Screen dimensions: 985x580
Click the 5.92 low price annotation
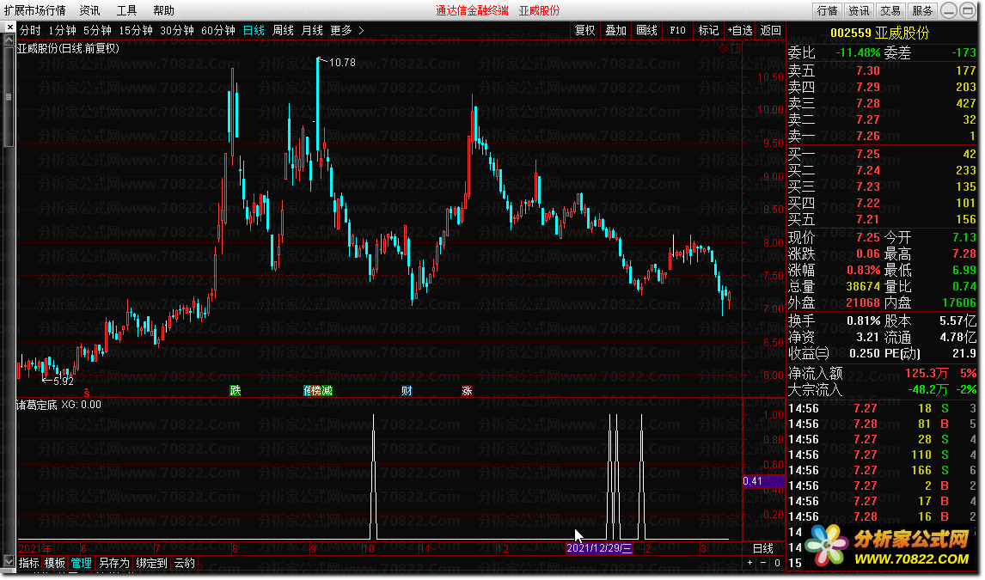coord(64,381)
